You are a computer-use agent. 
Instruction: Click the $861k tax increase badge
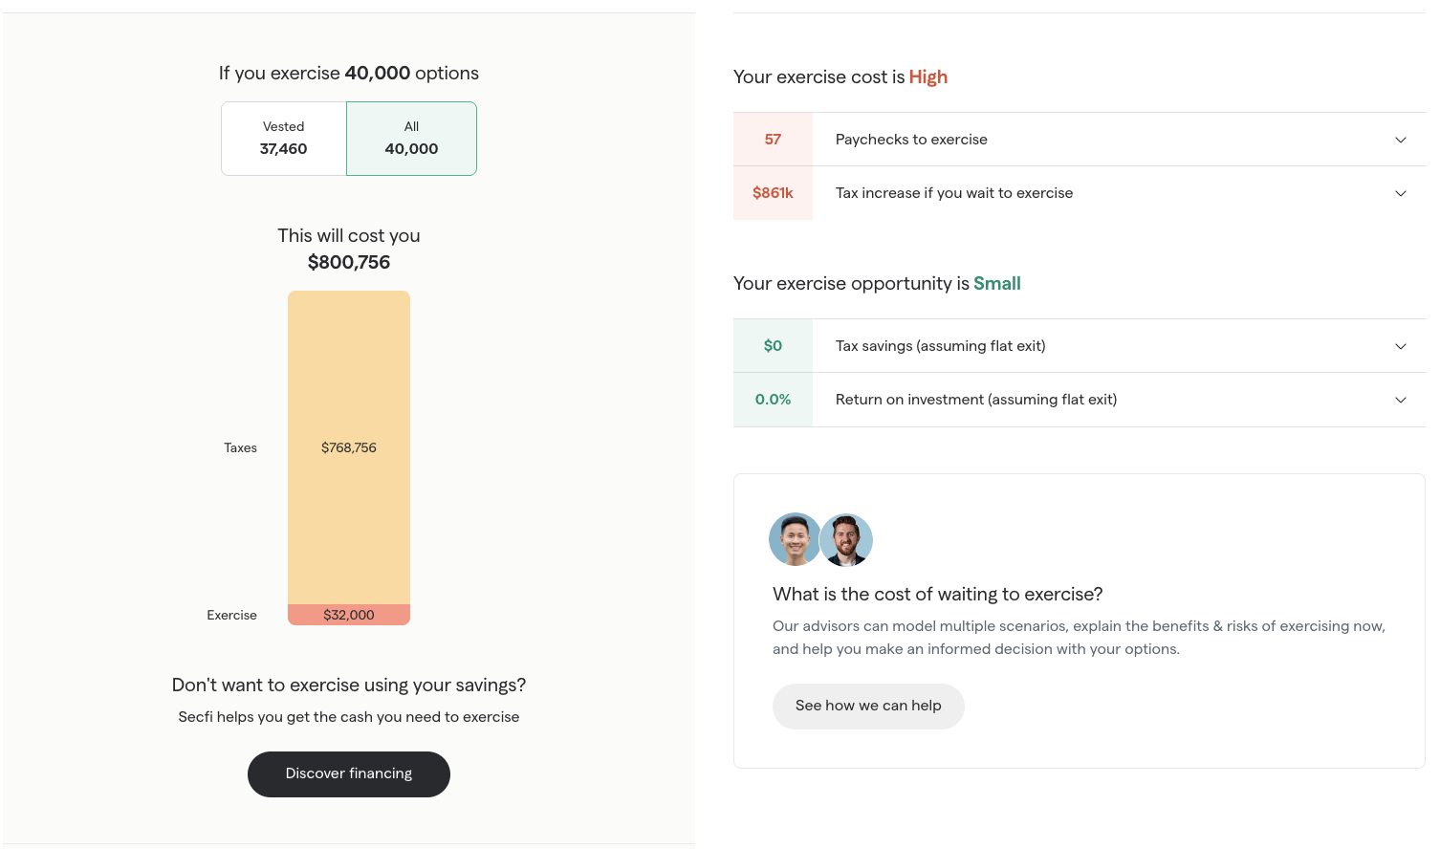coord(773,193)
